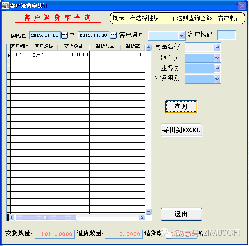Click the 查询 button
Image resolution: width=249 pixels, height=246 pixels.
[x=181, y=106]
